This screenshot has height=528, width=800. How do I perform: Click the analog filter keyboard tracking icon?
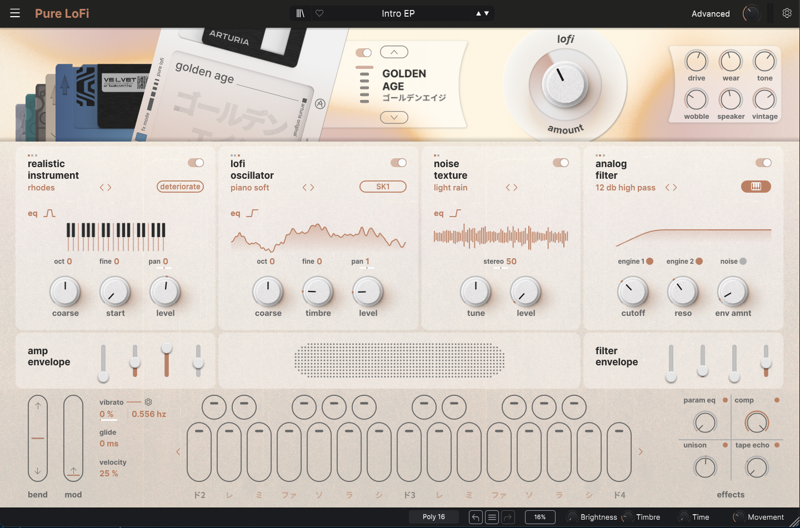click(x=756, y=187)
